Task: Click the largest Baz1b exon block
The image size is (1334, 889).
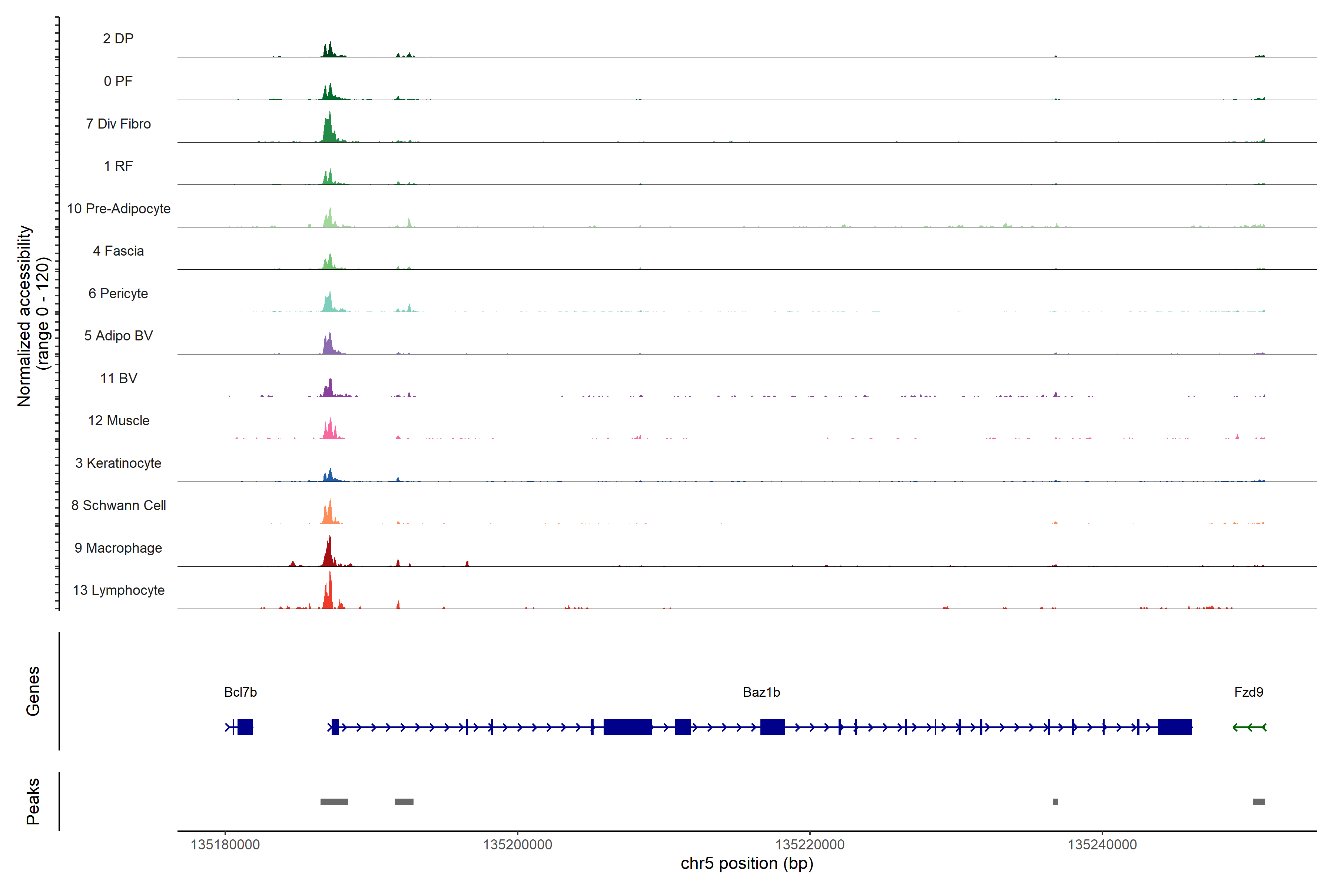Action: point(627,727)
